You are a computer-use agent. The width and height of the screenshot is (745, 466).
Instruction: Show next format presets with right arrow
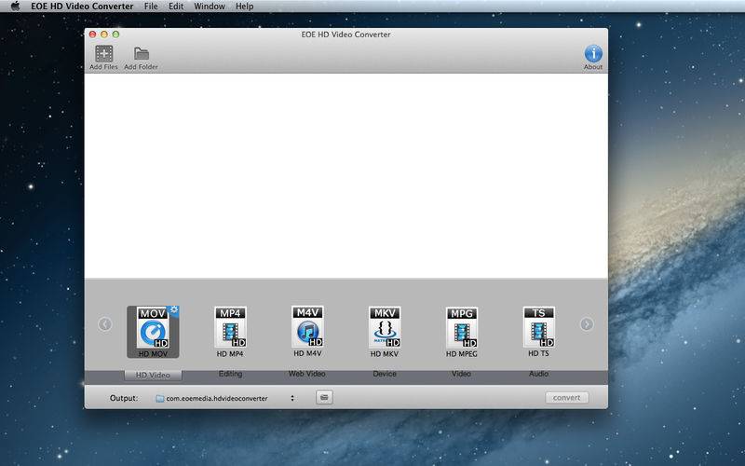click(x=587, y=324)
